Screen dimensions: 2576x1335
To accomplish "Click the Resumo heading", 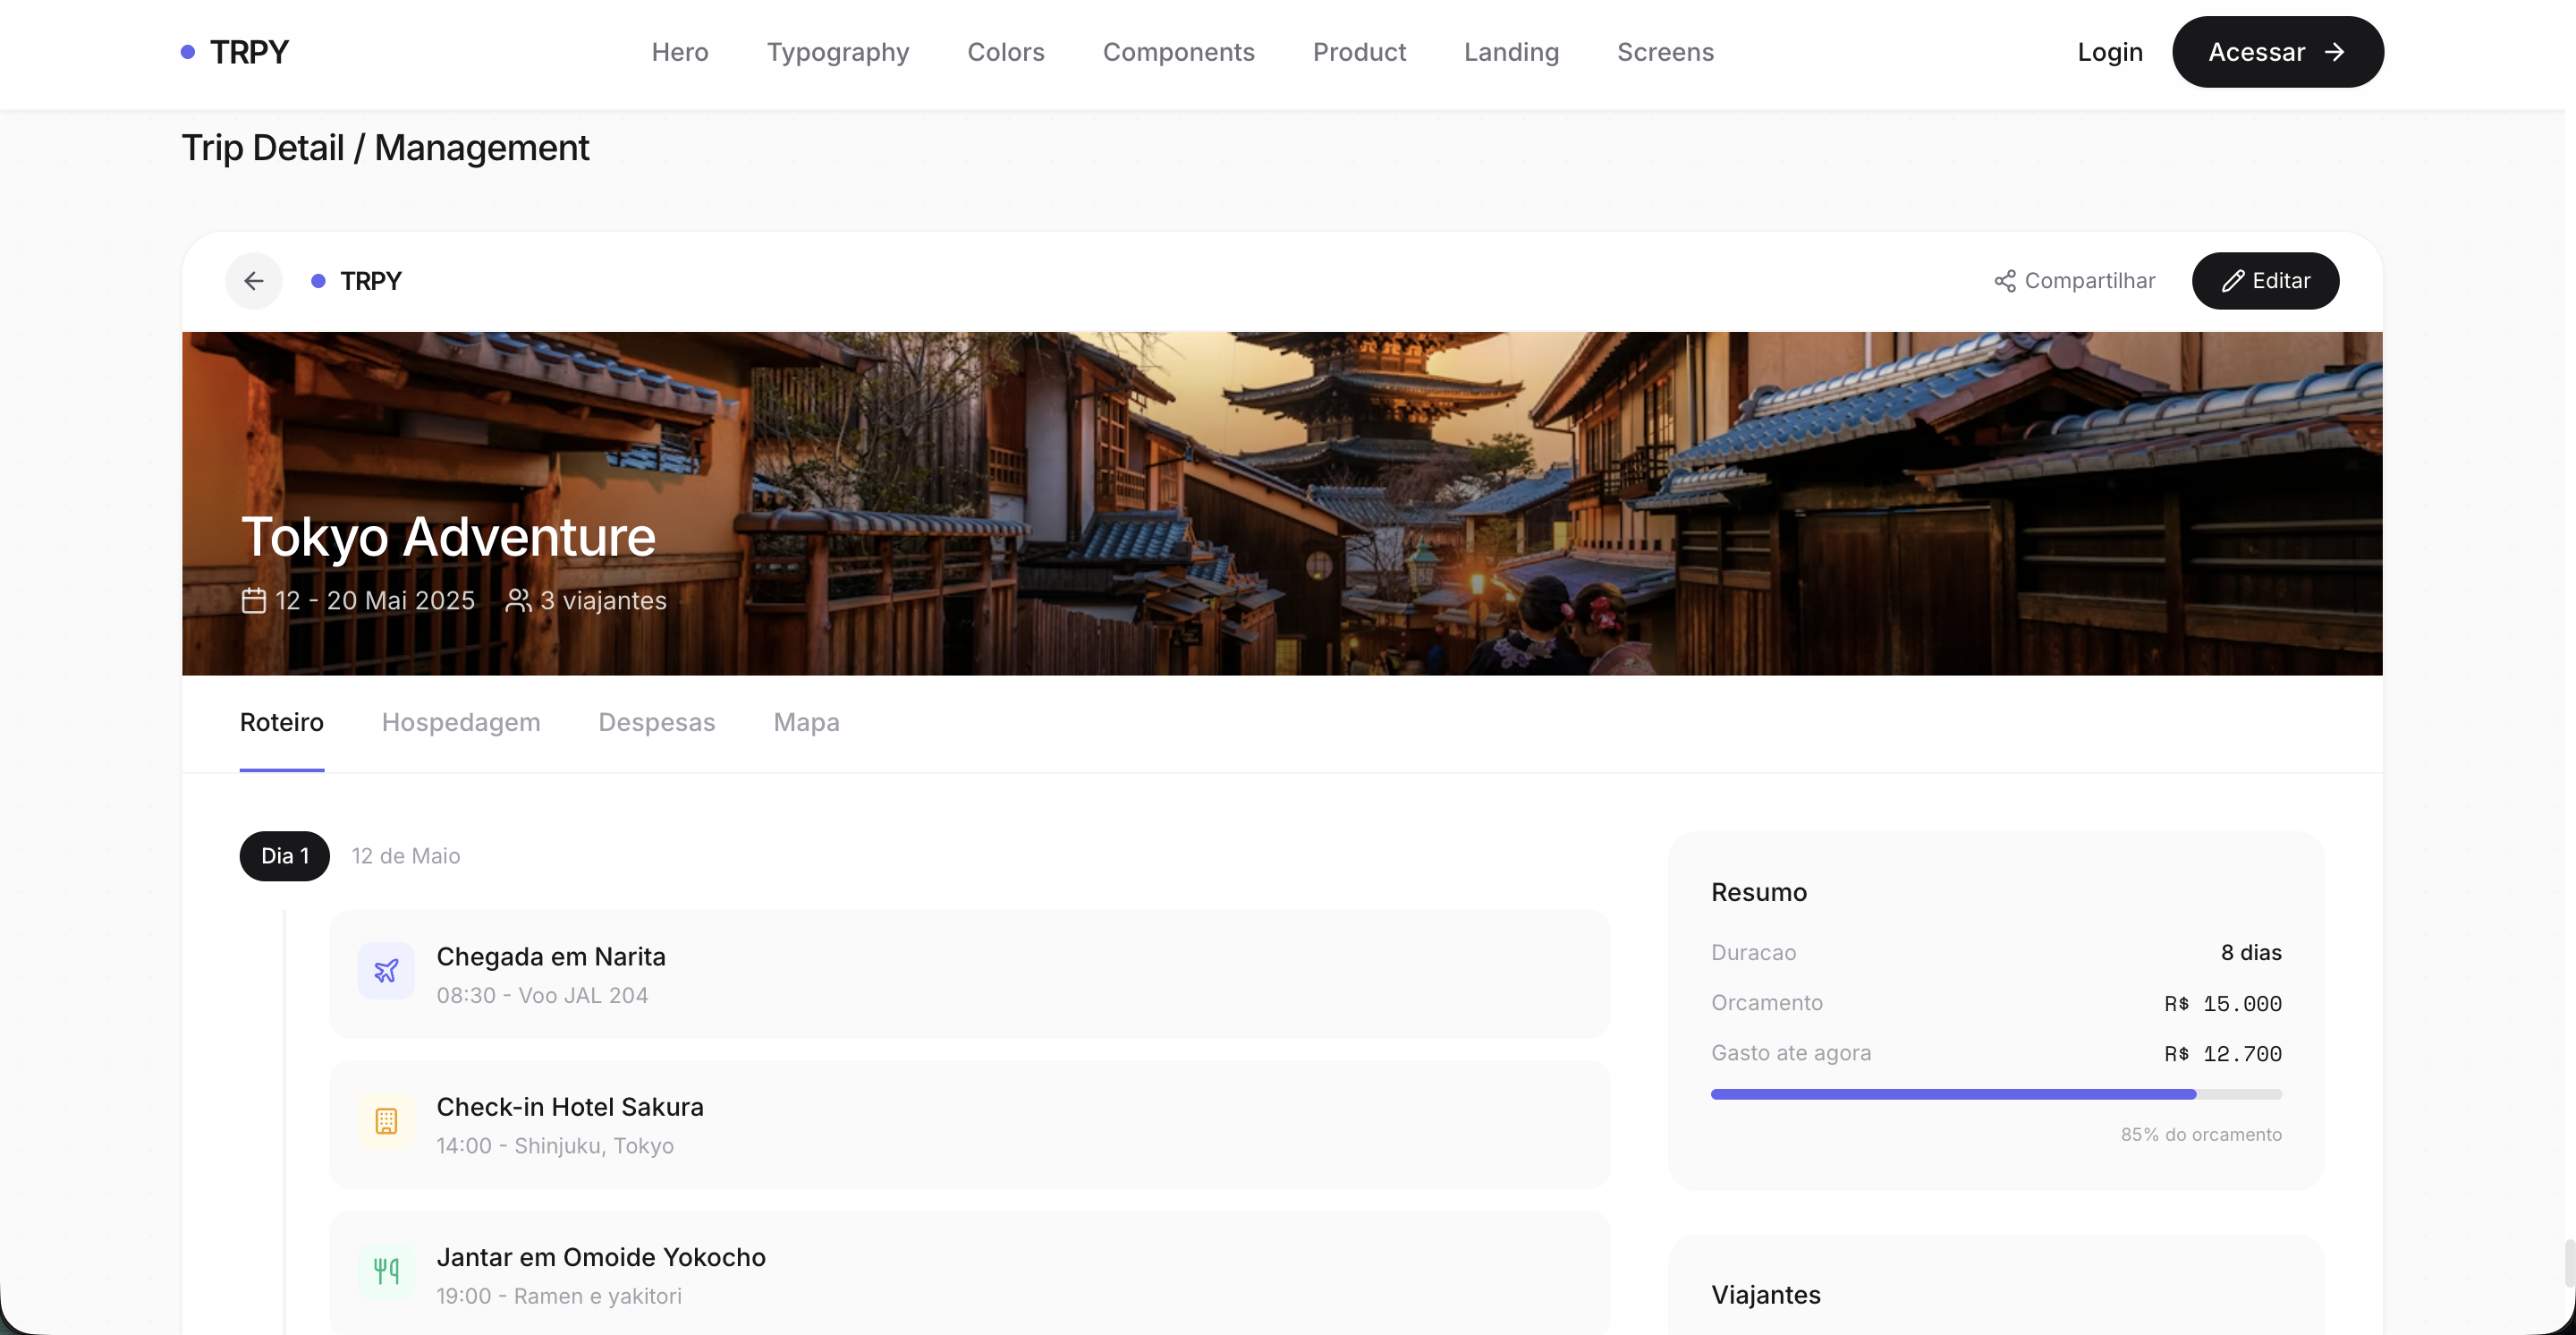I will [x=1759, y=892].
